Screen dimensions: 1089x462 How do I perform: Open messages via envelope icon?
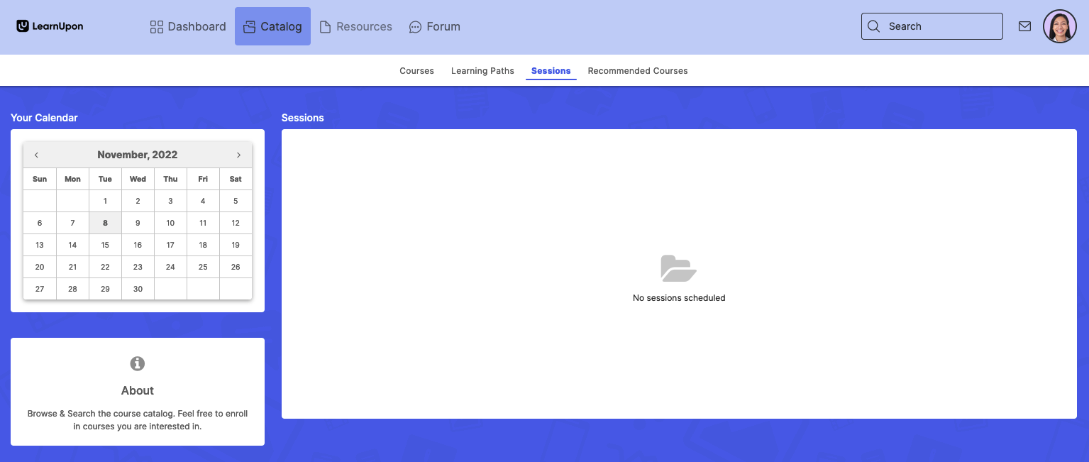coord(1024,26)
